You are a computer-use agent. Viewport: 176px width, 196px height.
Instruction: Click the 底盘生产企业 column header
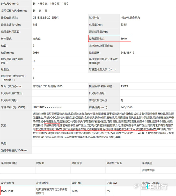pos(114,163)
